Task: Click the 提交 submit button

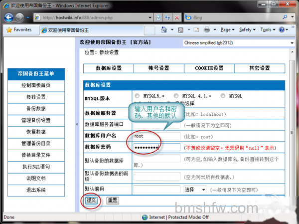Action: click(x=91, y=201)
